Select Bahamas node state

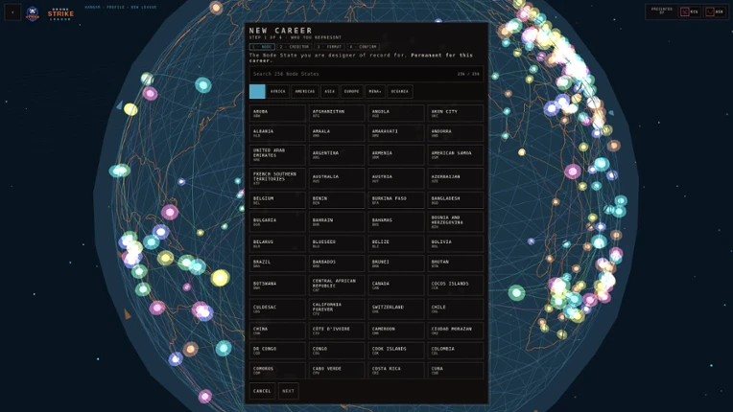coord(396,221)
